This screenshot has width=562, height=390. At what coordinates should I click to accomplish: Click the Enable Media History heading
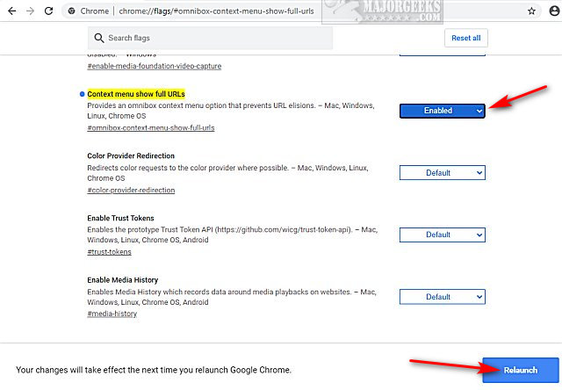[123, 280]
